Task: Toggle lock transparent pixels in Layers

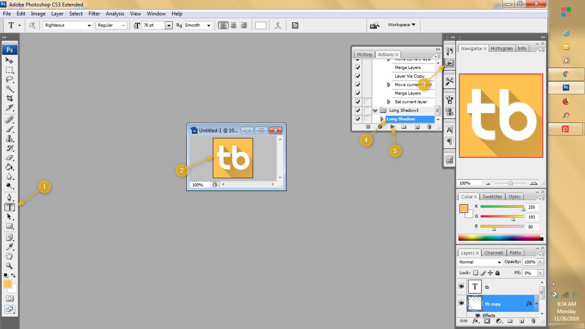Action: pos(475,273)
